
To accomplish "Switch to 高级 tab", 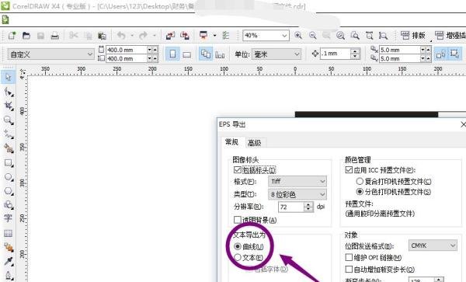I will pos(255,143).
